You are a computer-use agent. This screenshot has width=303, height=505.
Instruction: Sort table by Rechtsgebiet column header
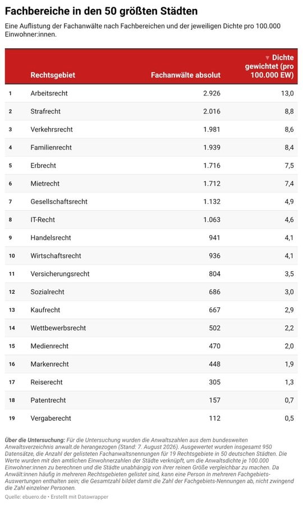click(x=53, y=75)
